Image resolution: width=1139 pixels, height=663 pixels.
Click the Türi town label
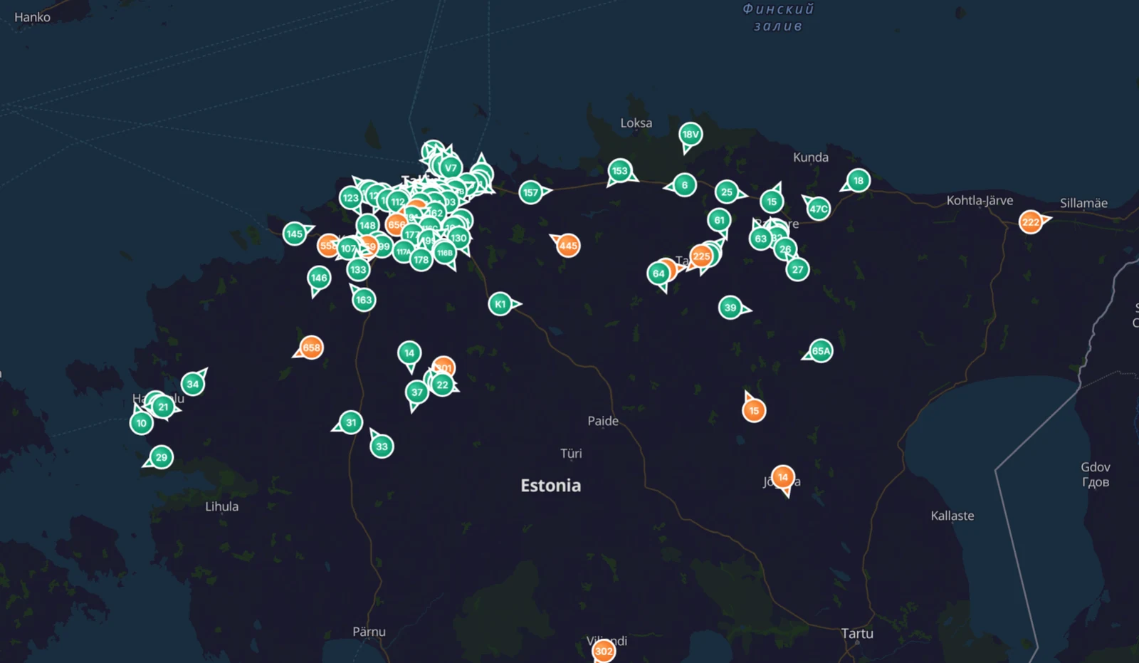tap(571, 453)
